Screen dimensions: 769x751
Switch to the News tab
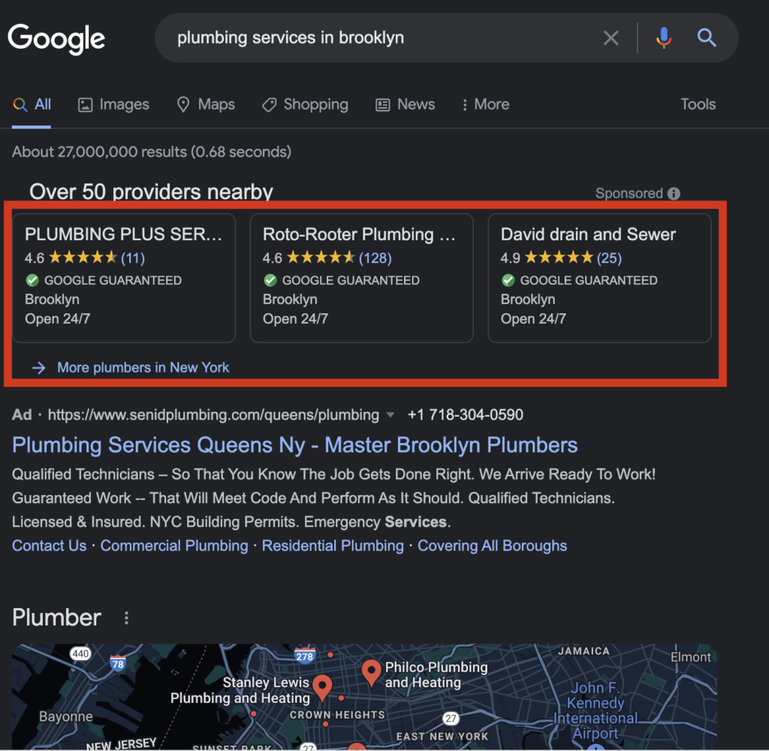click(405, 104)
